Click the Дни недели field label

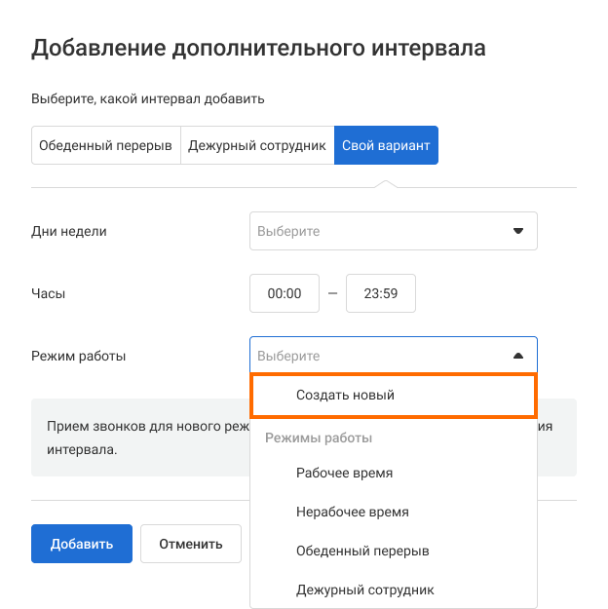[69, 231]
